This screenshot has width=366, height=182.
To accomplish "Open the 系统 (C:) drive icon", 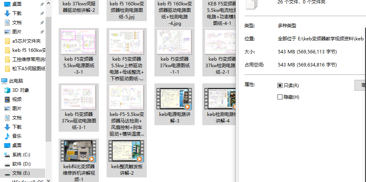I will pyautogui.click(x=7, y=155).
